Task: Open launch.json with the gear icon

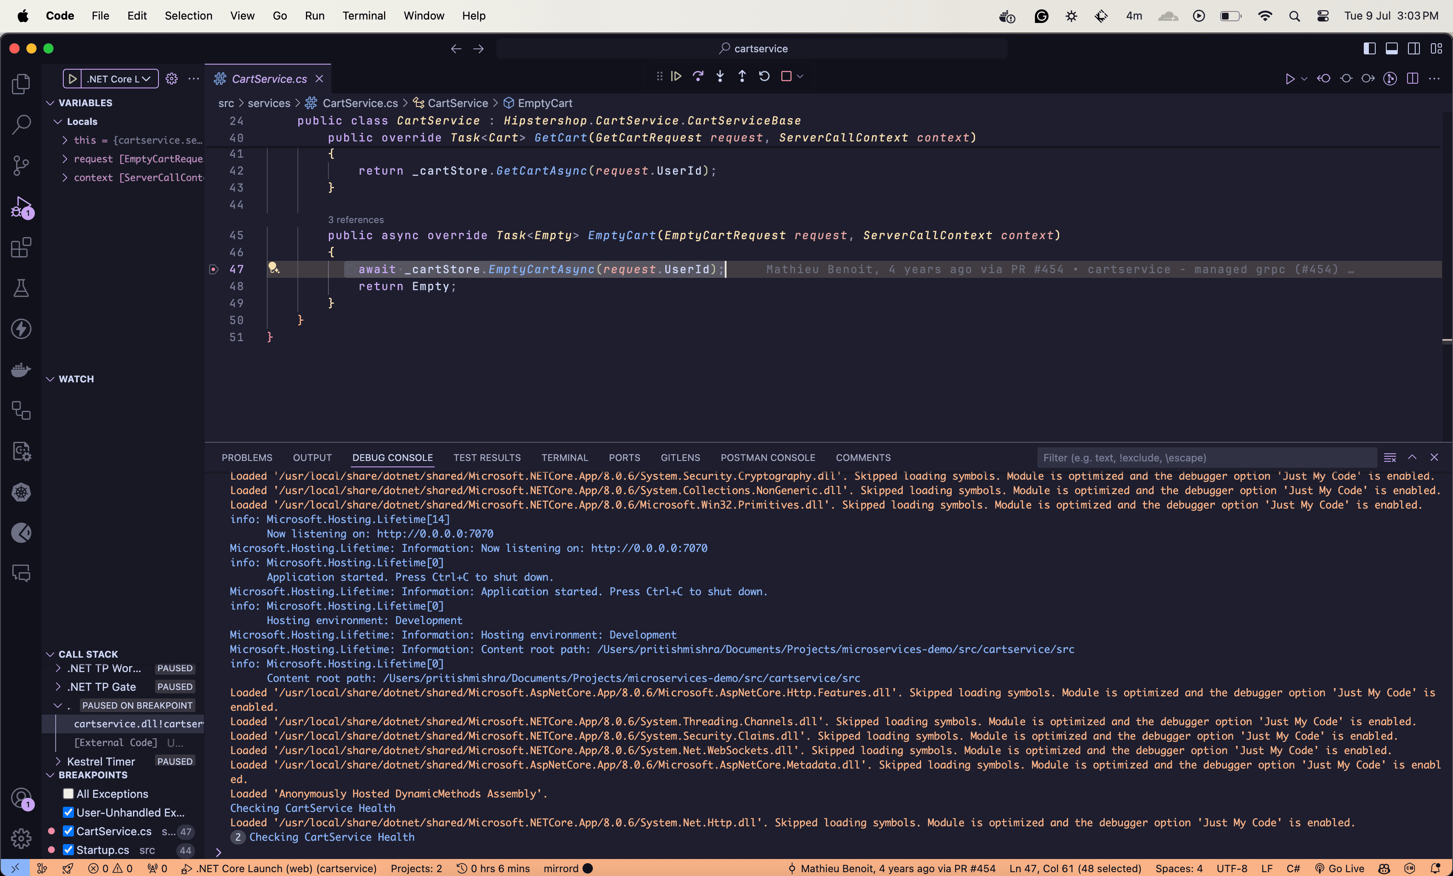Action: 172,79
